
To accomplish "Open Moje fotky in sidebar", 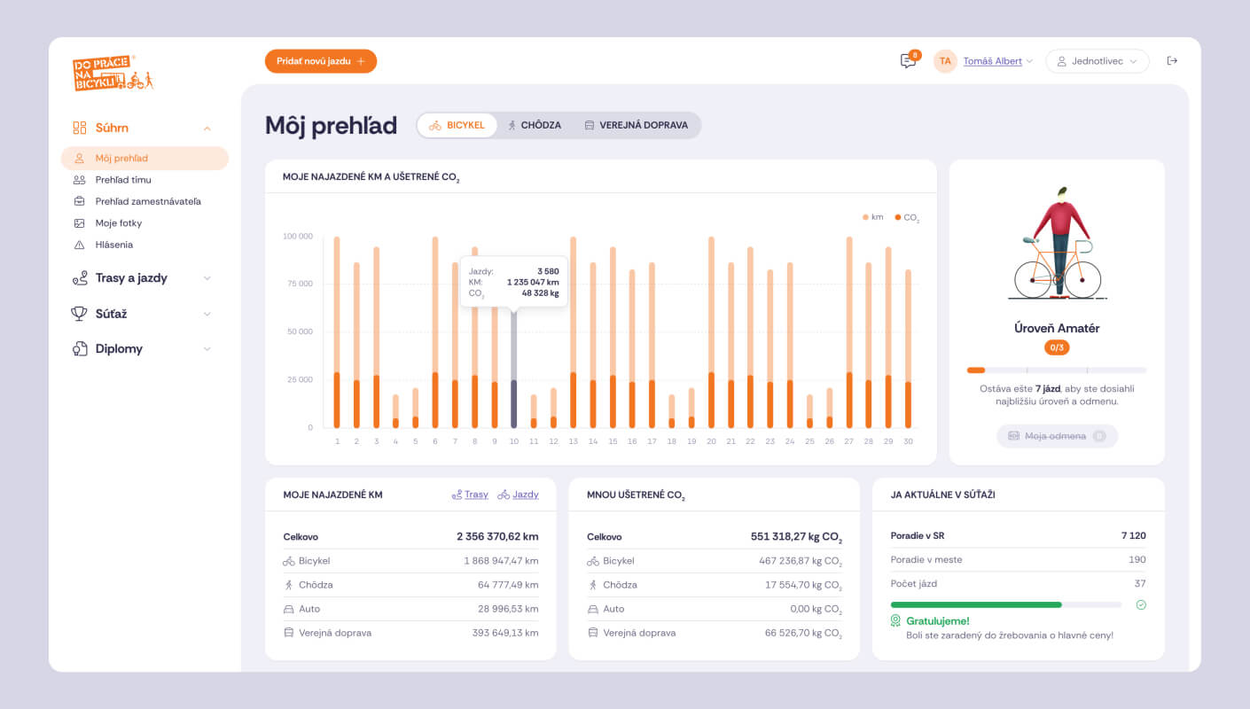I will (118, 223).
